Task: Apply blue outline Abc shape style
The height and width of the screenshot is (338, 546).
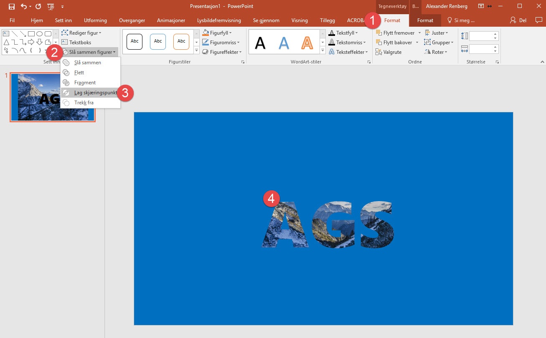Action: [158, 41]
